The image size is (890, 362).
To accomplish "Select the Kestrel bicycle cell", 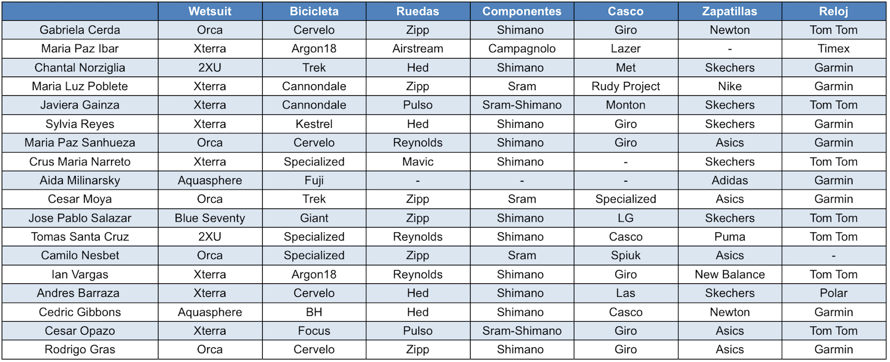I will pos(314,124).
